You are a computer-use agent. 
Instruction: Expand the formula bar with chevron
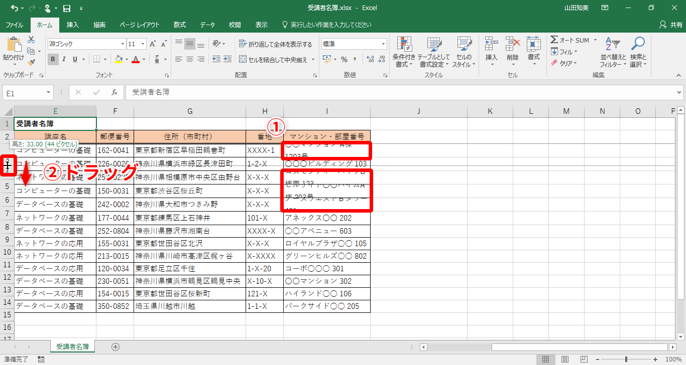[679, 93]
